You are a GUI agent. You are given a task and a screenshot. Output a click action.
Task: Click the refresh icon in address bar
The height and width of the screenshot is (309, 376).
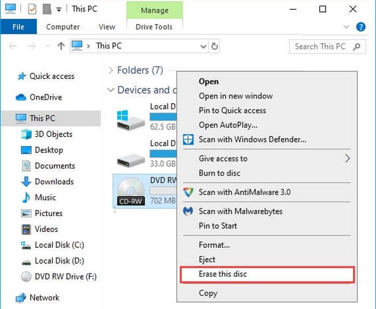[x=215, y=46]
